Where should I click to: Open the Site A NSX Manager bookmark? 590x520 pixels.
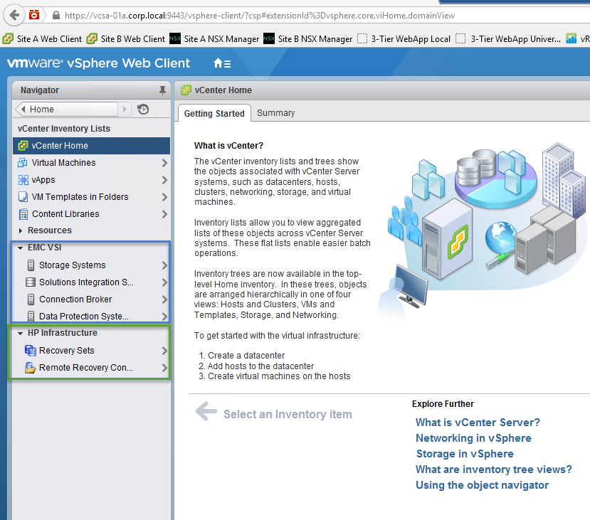[x=214, y=38]
